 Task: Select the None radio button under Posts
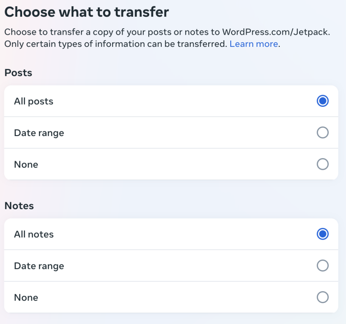tap(323, 164)
